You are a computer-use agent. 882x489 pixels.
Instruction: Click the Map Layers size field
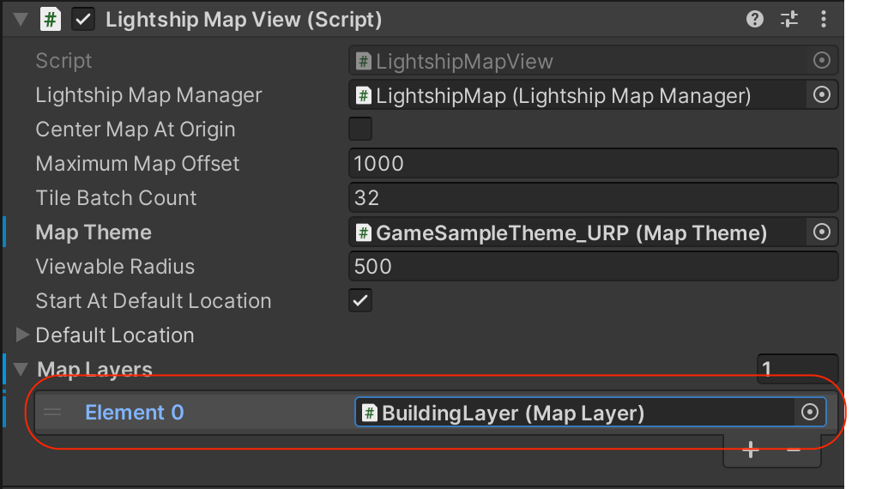798,369
